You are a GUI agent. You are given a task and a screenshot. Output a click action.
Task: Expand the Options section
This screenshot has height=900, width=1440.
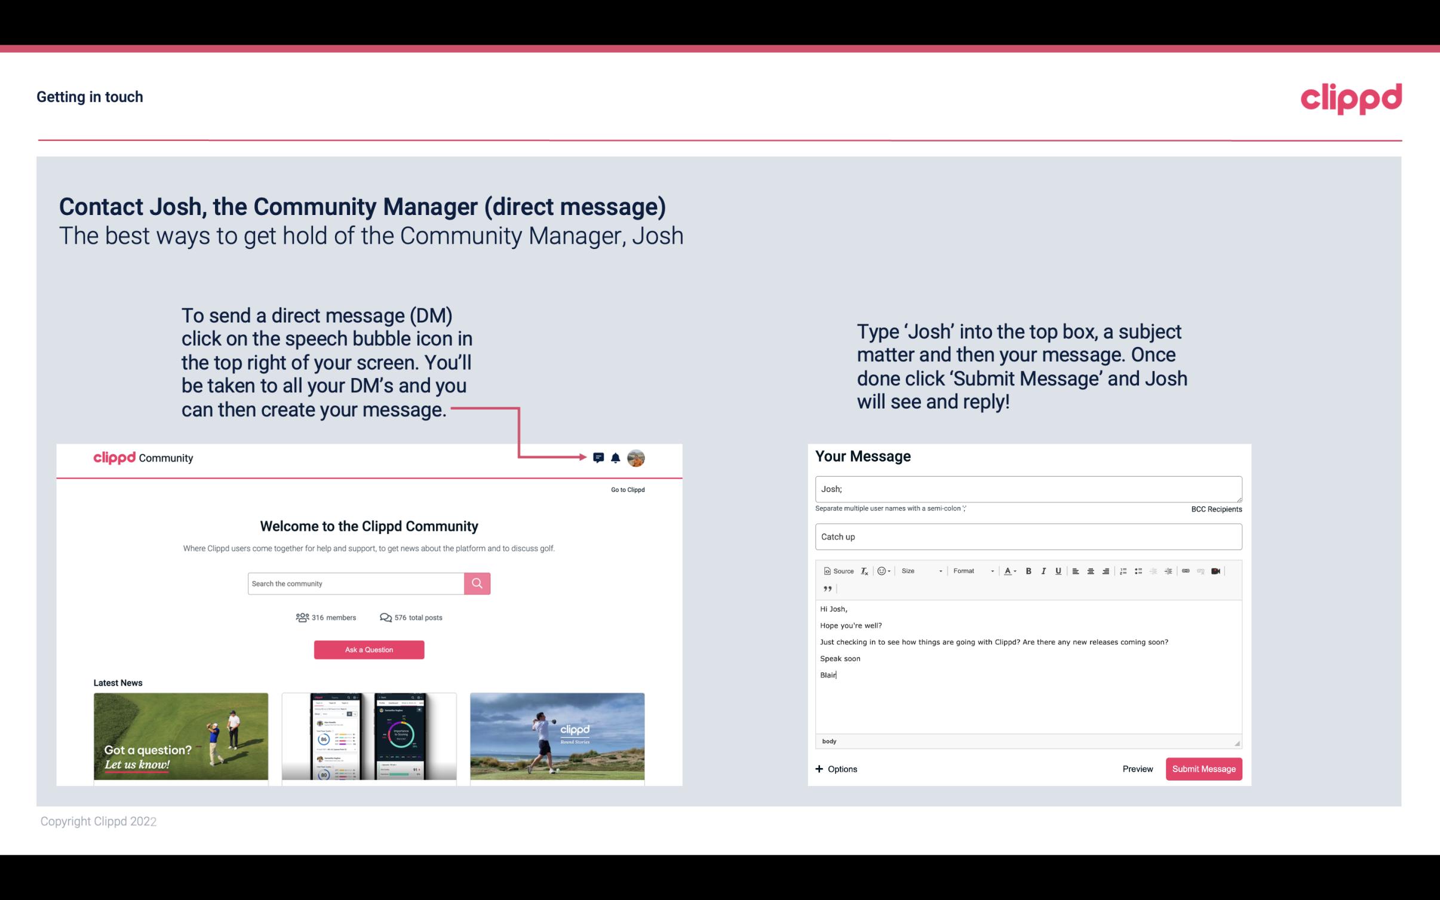coord(837,769)
